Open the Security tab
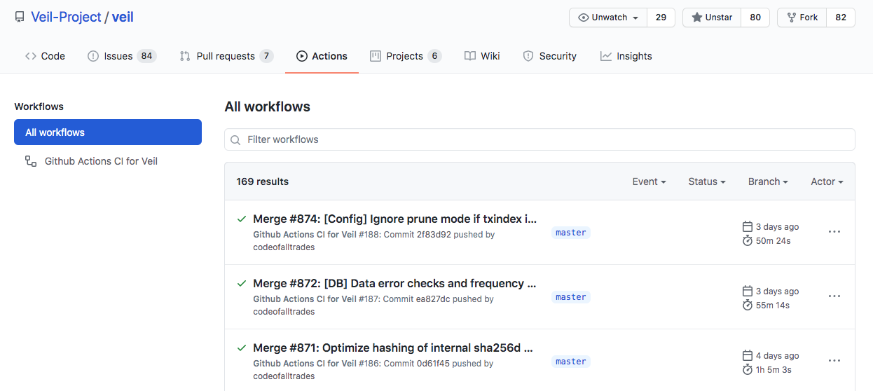This screenshot has width=873, height=391. [x=549, y=56]
